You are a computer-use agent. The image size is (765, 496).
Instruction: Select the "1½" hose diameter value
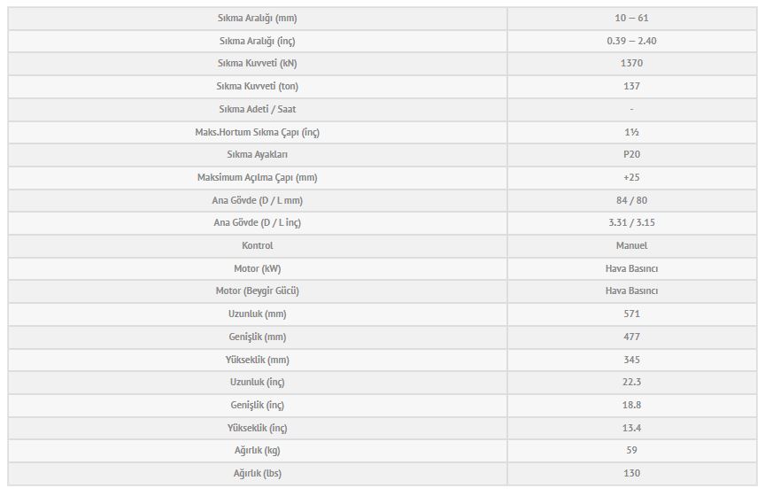631,132
